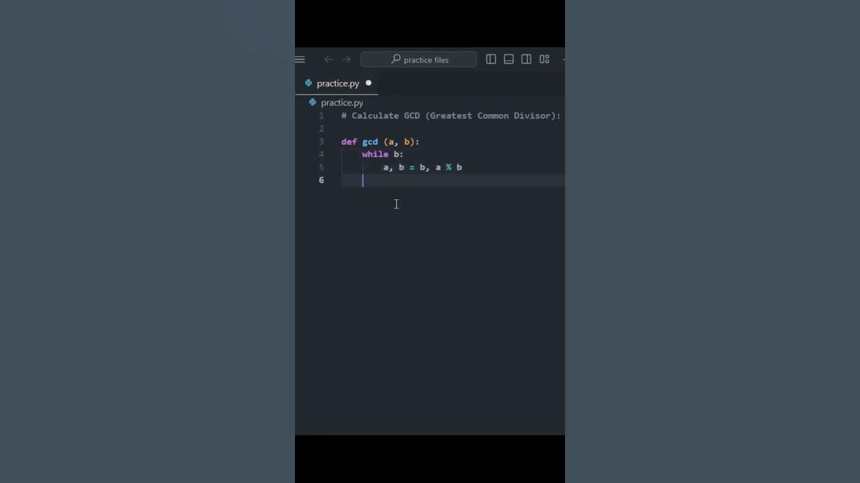
Task: Open the customize layout icon
Action: 544,60
